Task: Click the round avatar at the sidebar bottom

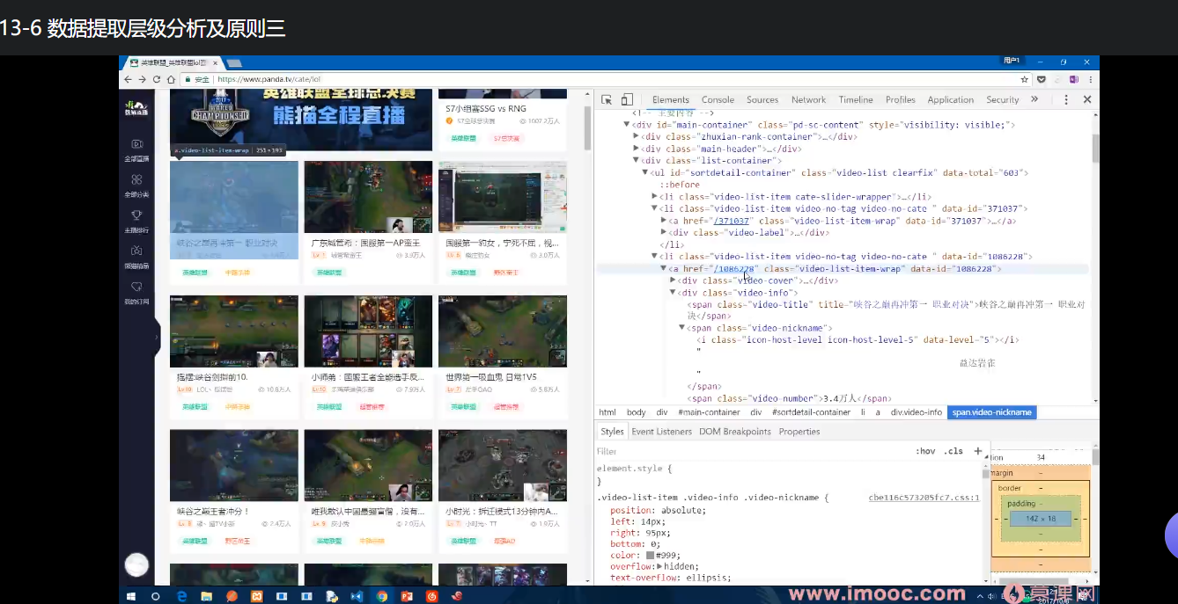Action: pos(136,564)
